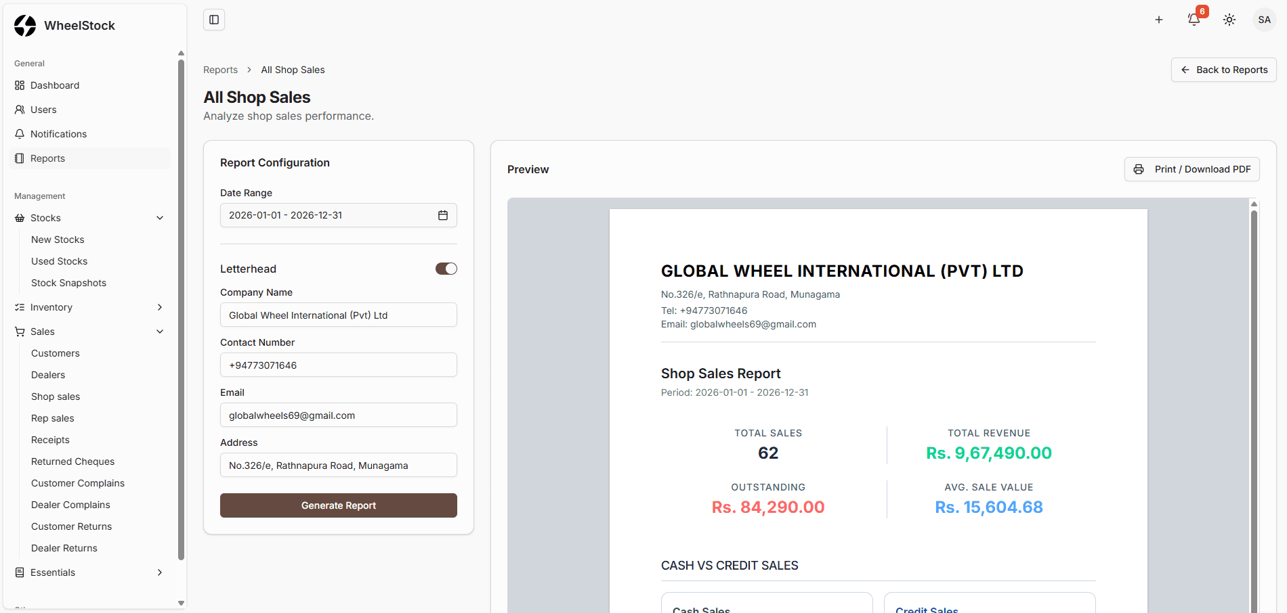1287x613 pixels.
Task: Click the Address input field
Action: click(339, 465)
